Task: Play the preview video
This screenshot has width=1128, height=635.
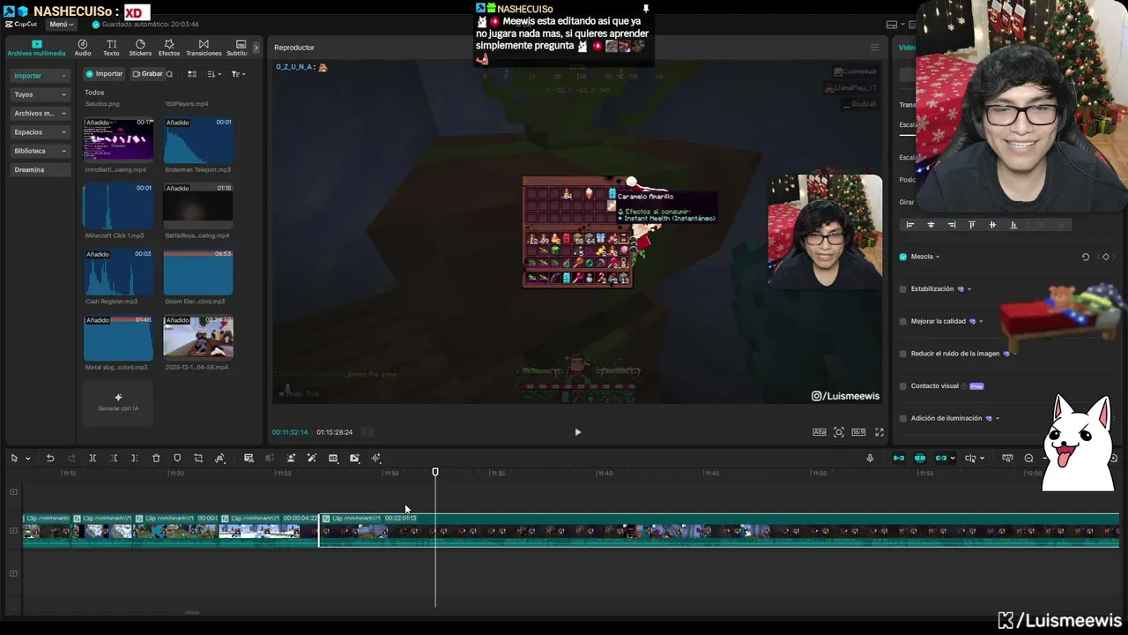Action: coord(577,432)
